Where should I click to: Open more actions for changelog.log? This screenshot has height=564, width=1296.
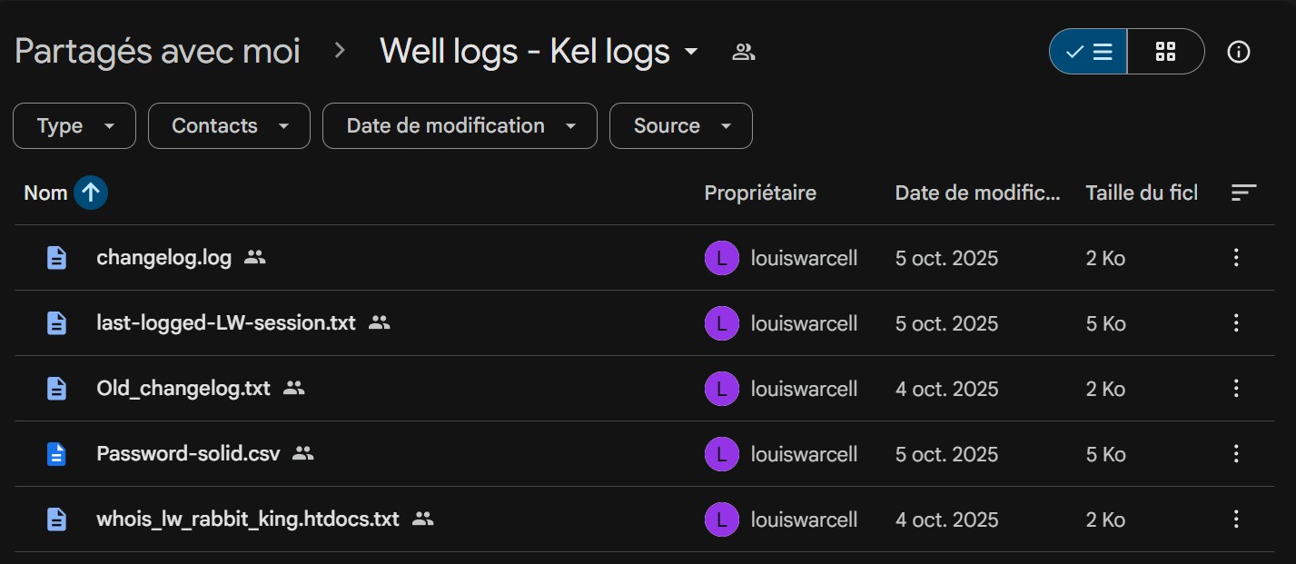point(1235,258)
